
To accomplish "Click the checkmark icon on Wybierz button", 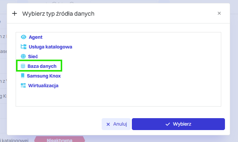I will coord(168,124).
